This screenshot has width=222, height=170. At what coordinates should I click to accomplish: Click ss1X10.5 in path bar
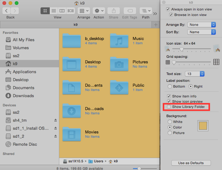coord(73,161)
